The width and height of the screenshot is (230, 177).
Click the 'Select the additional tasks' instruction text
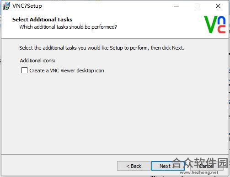click(102, 48)
